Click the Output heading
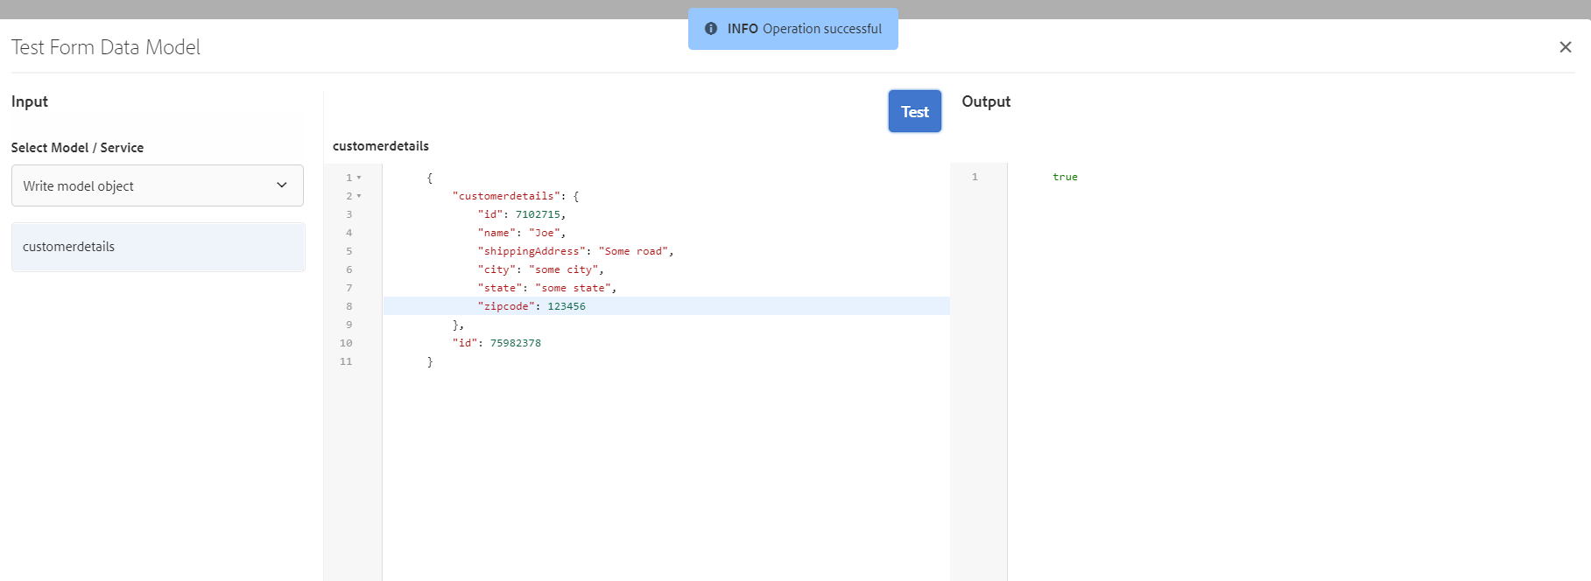 (x=986, y=101)
